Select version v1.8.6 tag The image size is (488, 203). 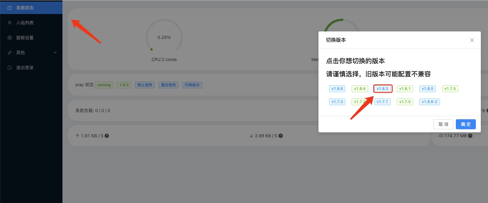pos(337,89)
